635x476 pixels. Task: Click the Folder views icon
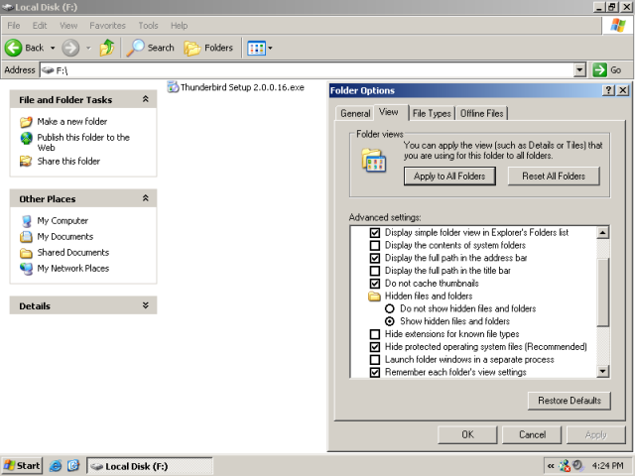[x=373, y=161]
